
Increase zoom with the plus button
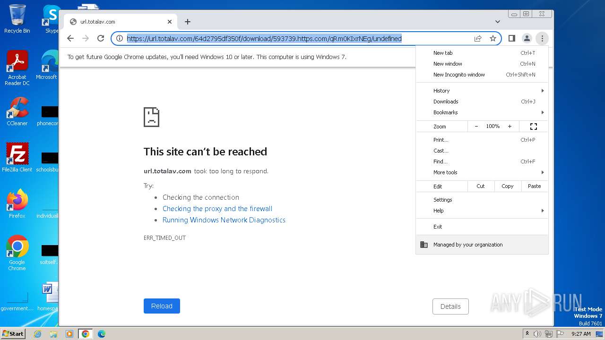(x=510, y=126)
